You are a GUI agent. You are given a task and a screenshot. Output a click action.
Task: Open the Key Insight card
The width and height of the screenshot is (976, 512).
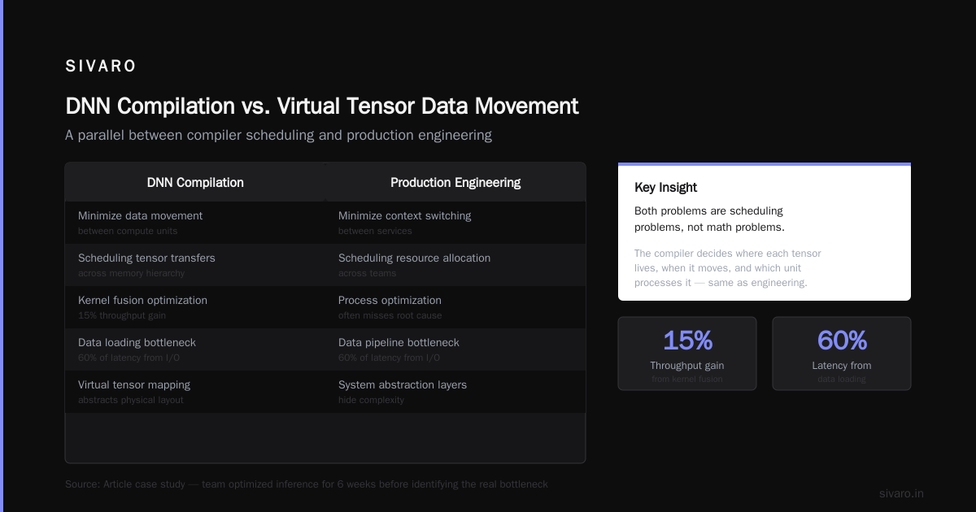pyautogui.click(x=765, y=232)
